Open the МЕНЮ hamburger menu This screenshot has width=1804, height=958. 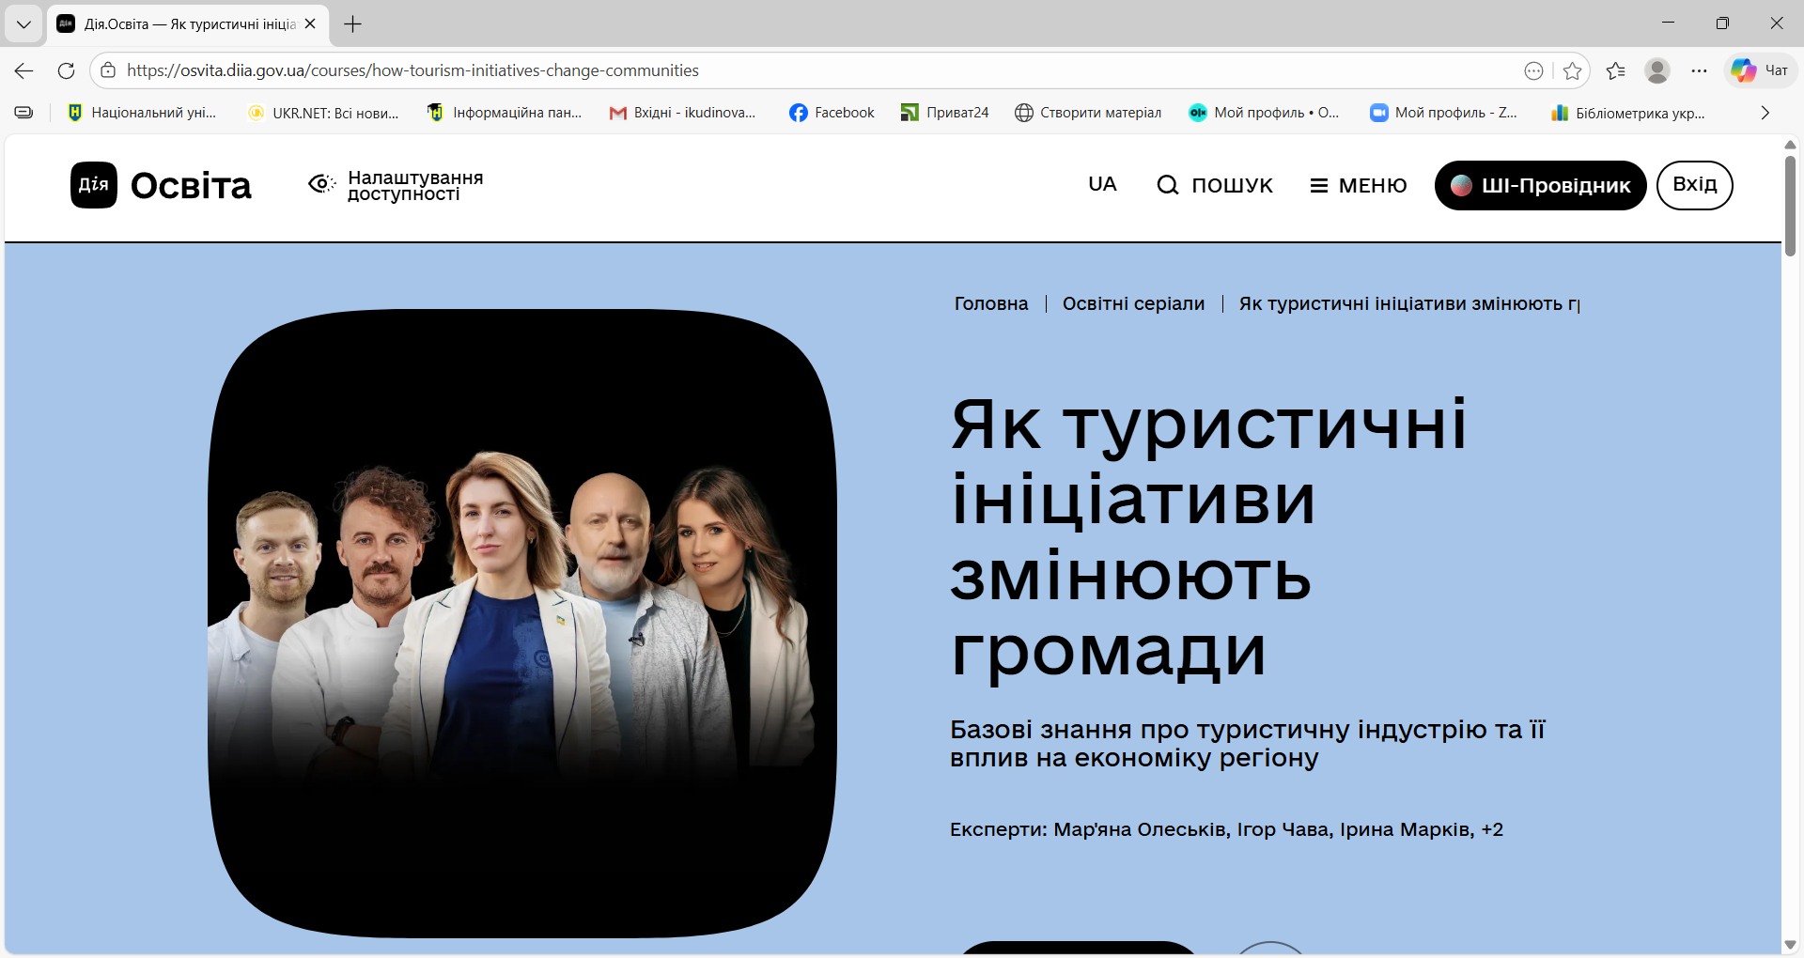tap(1359, 185)
